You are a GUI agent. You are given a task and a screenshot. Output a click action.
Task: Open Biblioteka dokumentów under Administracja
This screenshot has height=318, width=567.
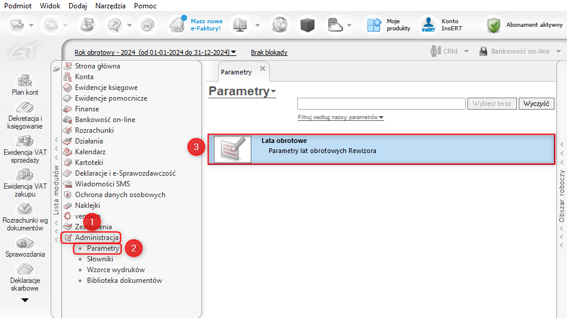[x=124, y=280]
